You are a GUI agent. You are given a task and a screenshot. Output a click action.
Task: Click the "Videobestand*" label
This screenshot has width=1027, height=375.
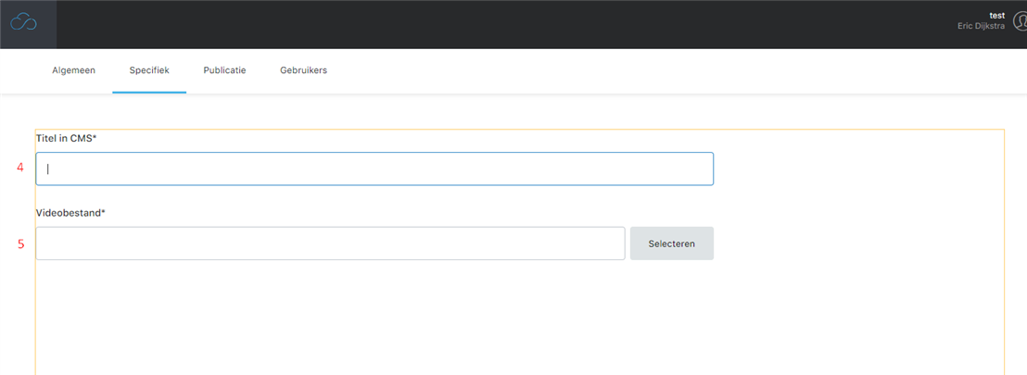pos(70,213)
